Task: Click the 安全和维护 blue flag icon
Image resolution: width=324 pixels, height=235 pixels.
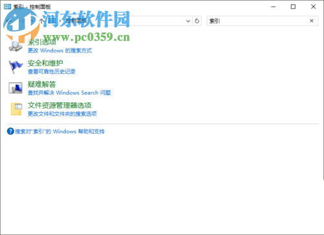Action: point(16,67)
